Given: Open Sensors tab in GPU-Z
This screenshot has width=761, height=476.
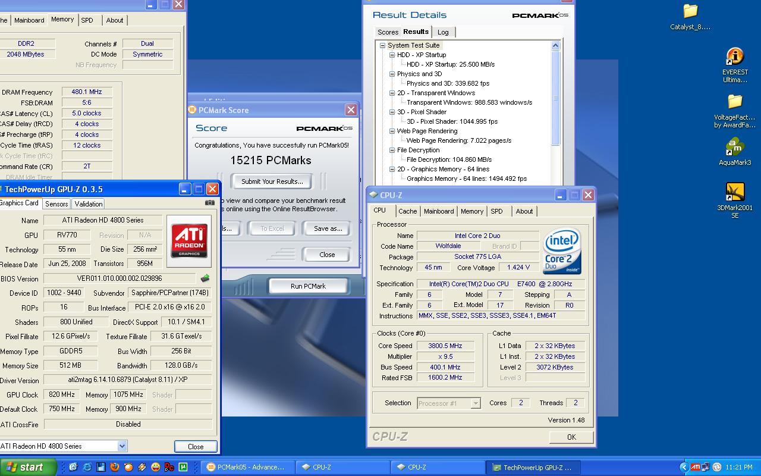Looking at the screenshot, I should point(56,203).
